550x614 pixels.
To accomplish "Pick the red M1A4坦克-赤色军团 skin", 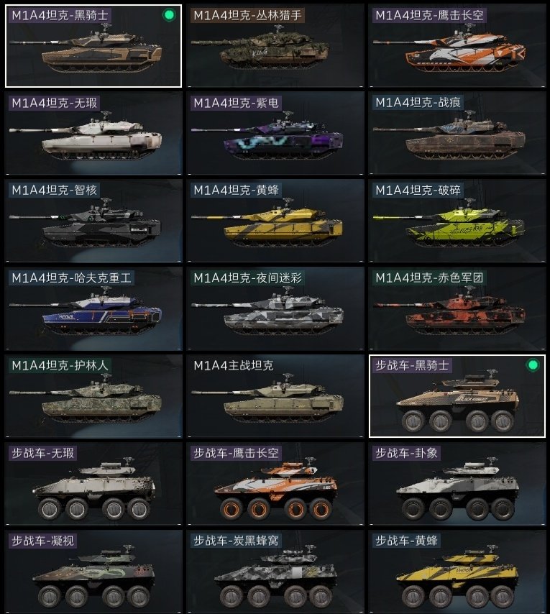I will tap(457, 308).
